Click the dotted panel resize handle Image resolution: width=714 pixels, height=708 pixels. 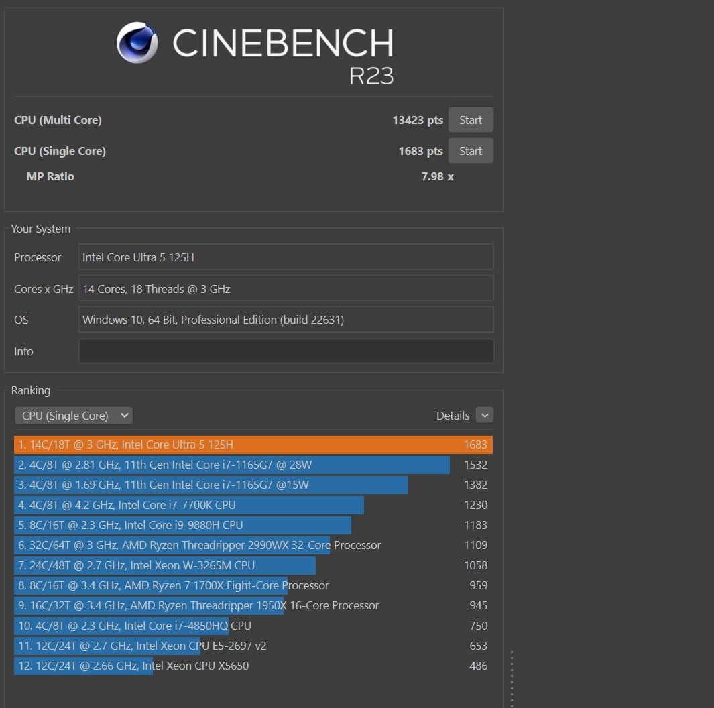[512, 677]
